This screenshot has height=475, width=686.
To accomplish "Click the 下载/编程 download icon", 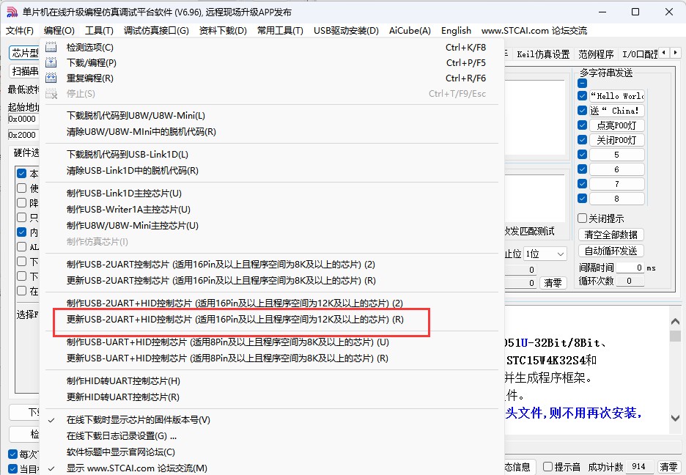I will (x=51, y=63).
